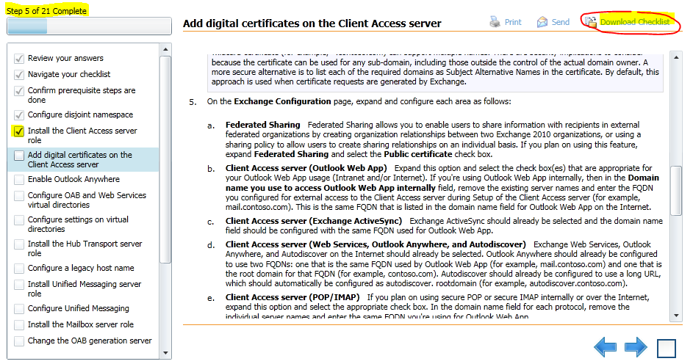The width and height of the screenshot is (693, 364).
Task: Open Install the Client Access server role step
Action: pos(82,136)
